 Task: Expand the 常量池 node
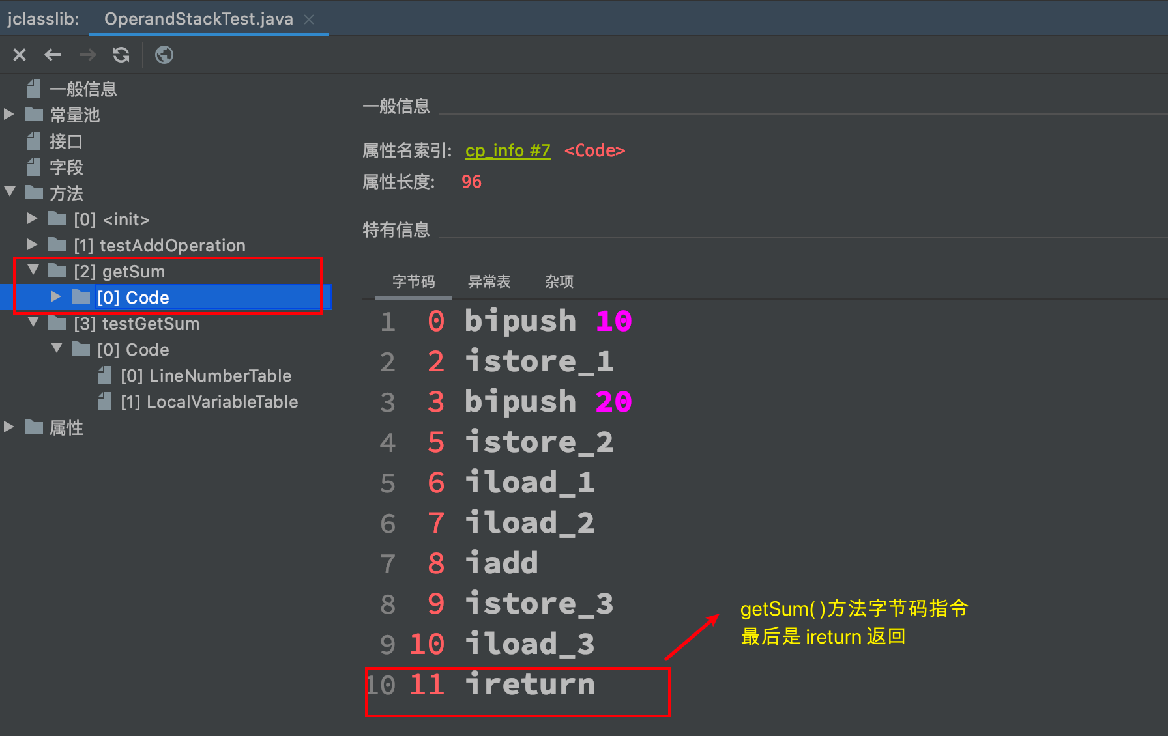pyautogui.click(x=9, y=115)
